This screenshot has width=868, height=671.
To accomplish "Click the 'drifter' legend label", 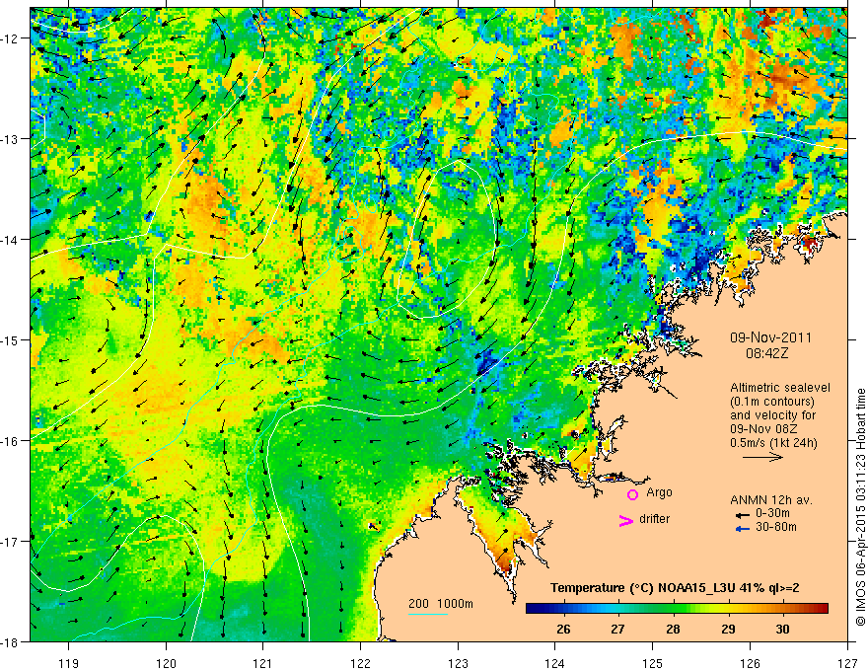I will tap(654, 519).
